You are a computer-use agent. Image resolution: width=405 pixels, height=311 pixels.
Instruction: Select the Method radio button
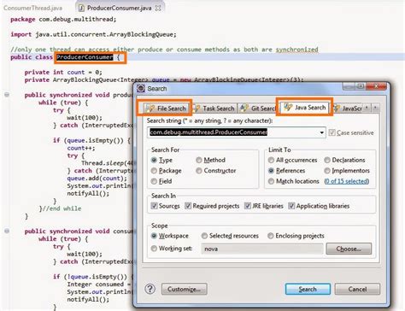coord(199,160)
